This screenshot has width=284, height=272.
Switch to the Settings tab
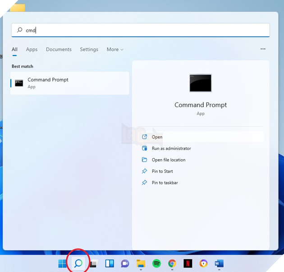[x=89, y=49]
